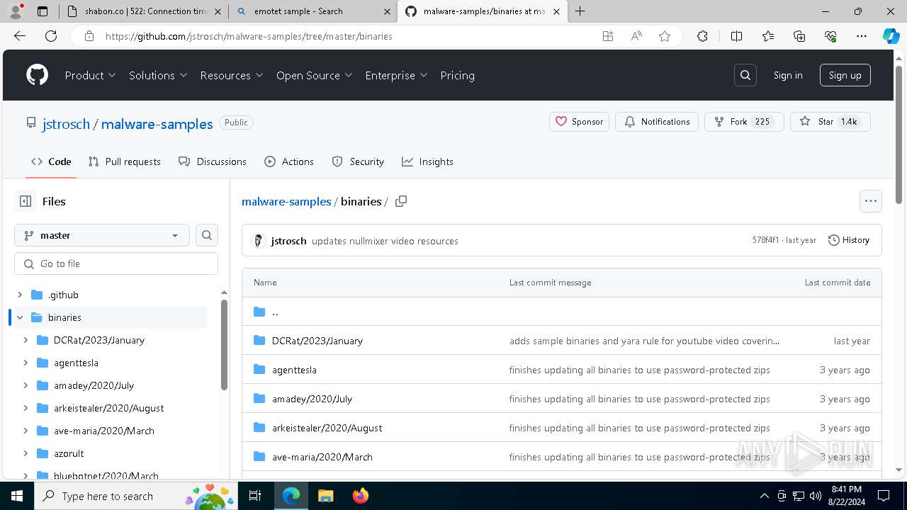This screenshot has height=510, width=907.
Task: Open Edge extensions puzzle icon
Action: click(x=702, y=36)
